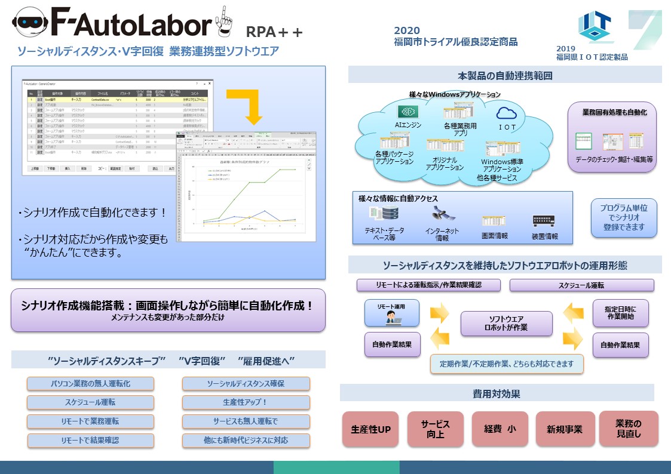Click the サービス向上 red box
The image size is (671, 474).
point(435,429)
